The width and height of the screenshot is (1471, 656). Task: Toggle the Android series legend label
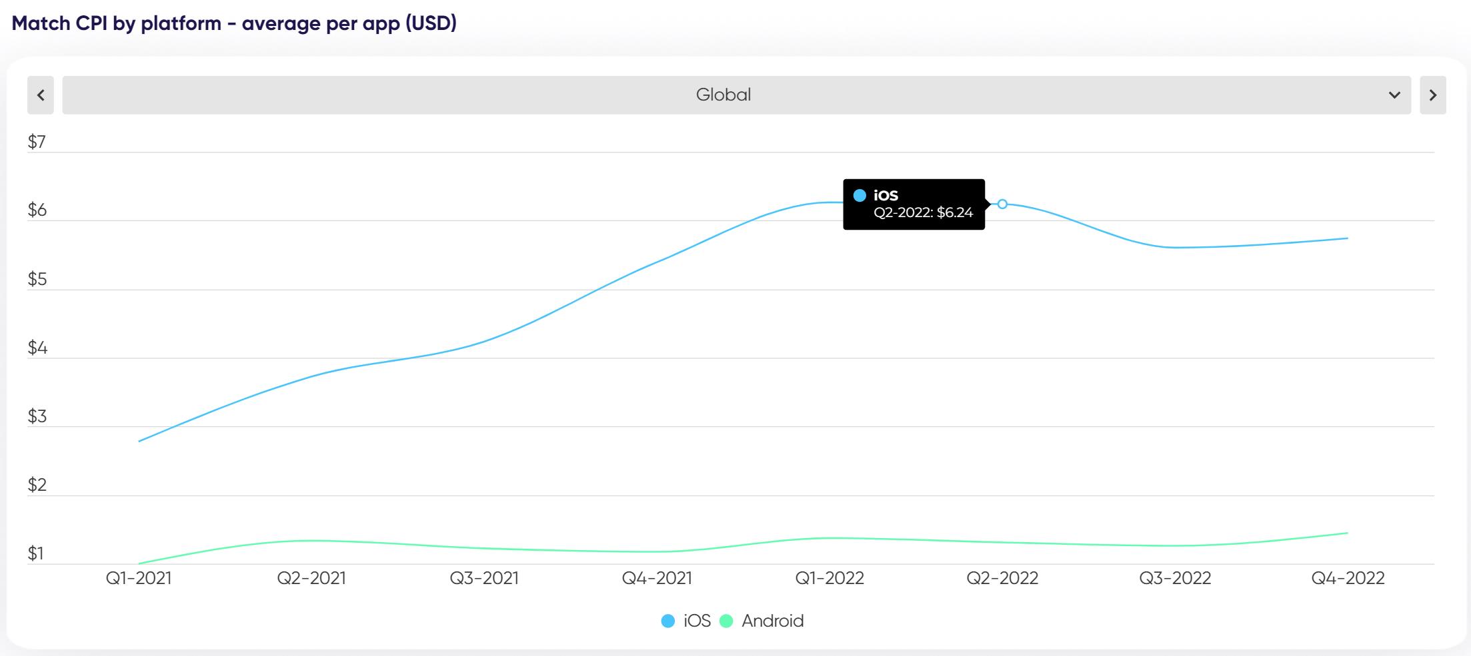(x=772, y=621)
